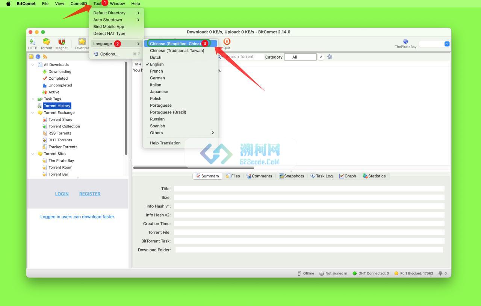Open The Pirate Bay site entry
The height and width of the screenshot is (306, 481).
coord(61,161)
